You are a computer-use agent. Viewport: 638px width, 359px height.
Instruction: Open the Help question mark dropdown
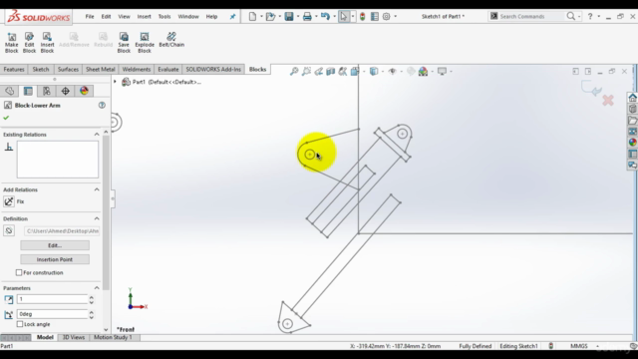tap(598, 16)
